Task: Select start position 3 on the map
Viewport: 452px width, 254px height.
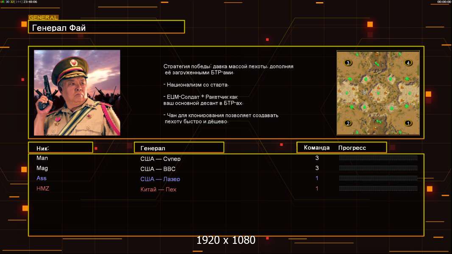Action: (348, 63)
